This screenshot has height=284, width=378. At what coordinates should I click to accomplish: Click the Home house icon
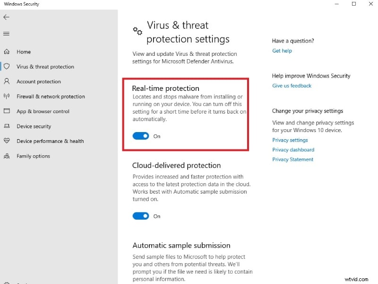7,52
